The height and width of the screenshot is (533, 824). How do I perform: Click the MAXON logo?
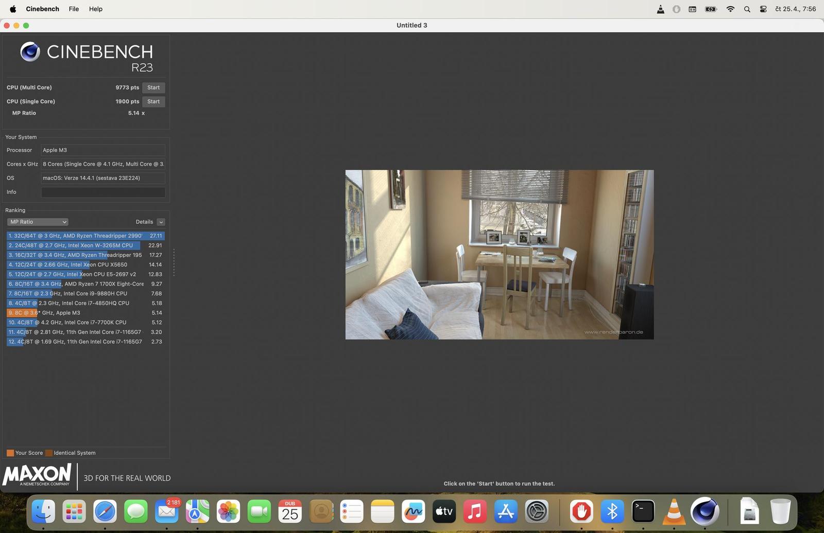tap(37, 475)
